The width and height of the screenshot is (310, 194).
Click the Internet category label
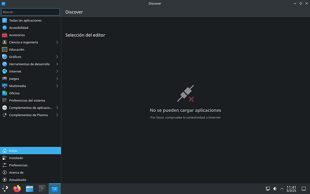pyautogui.click(x=15, y=71)
